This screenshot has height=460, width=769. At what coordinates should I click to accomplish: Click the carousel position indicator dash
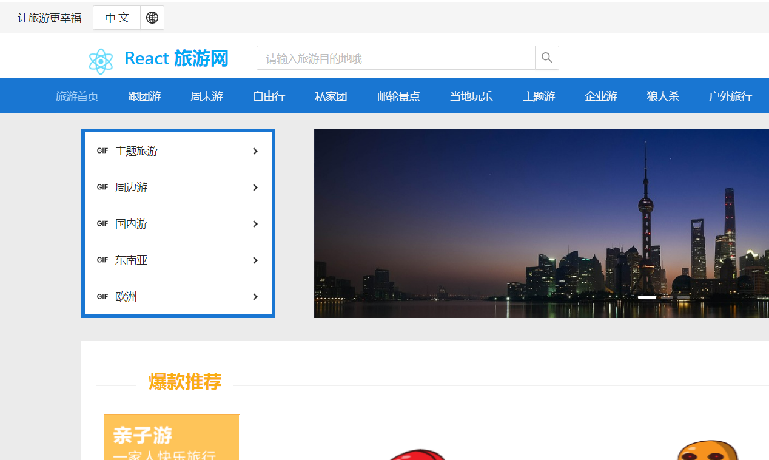point(646,297)
